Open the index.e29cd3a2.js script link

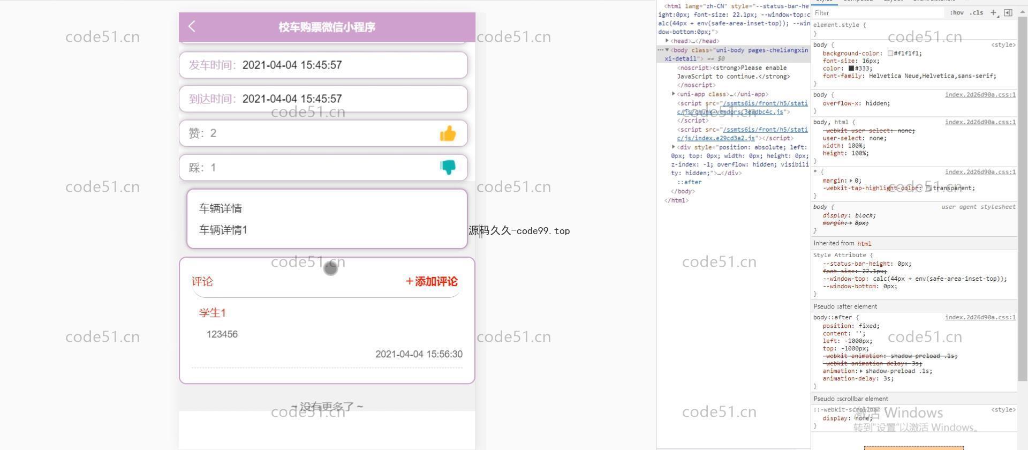742,134
